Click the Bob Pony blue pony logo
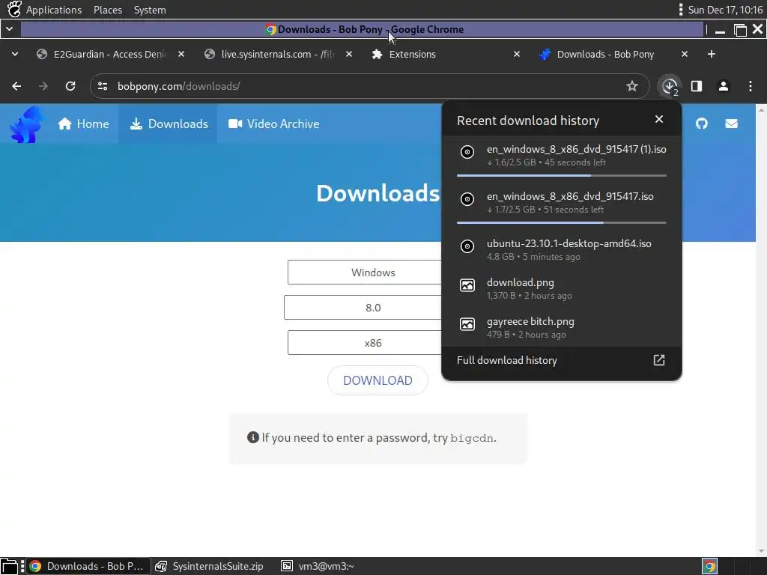This screenshot has width=767, height=575. point(26,125)
